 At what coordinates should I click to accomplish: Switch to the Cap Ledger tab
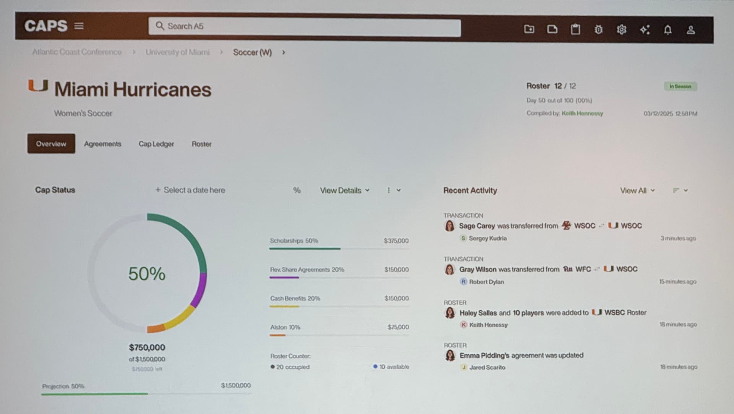(x=156, y=144)
